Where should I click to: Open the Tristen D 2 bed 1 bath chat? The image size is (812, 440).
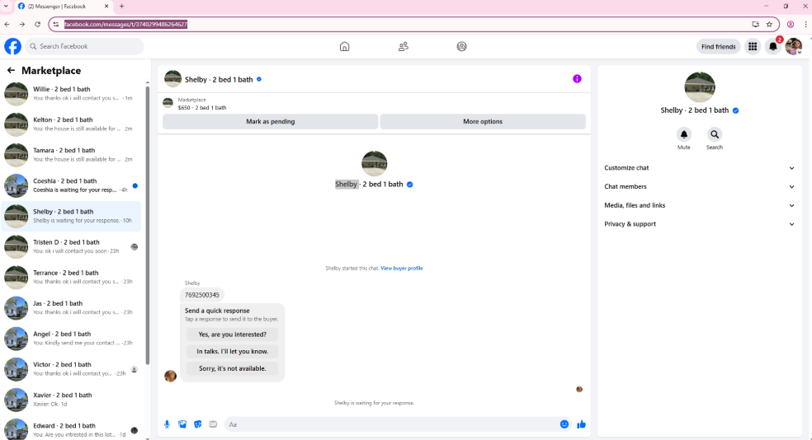click(71, 246)
